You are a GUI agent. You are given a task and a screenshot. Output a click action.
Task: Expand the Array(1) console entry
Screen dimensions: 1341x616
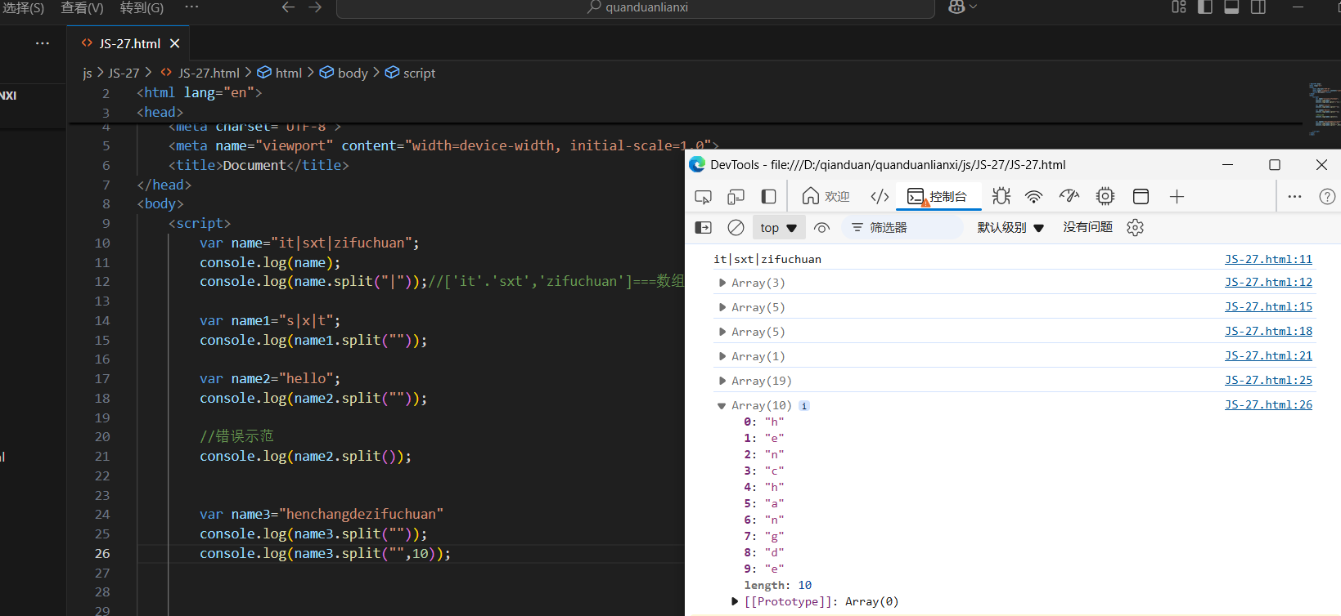722,356
